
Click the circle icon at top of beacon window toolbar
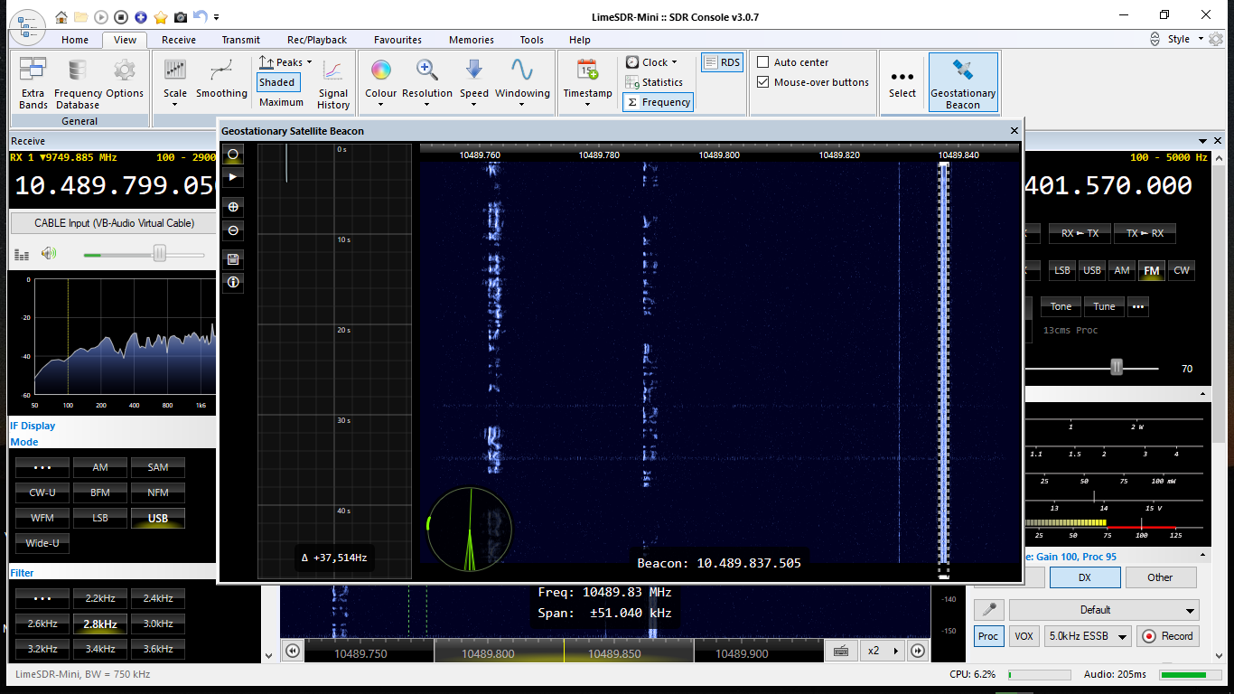point(233,155)
